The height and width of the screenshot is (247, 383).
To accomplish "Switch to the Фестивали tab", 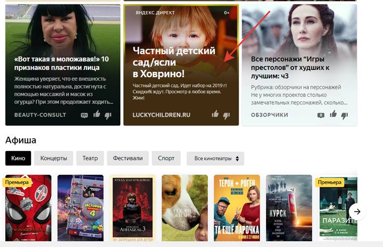I will (127, 158).
